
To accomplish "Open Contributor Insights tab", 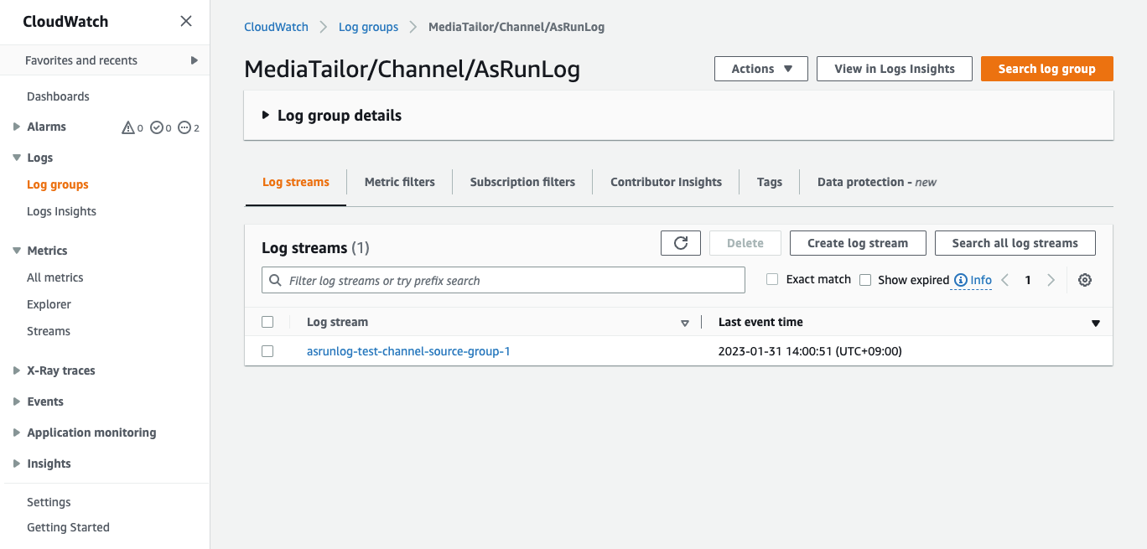I will click(x=666, y=182).
